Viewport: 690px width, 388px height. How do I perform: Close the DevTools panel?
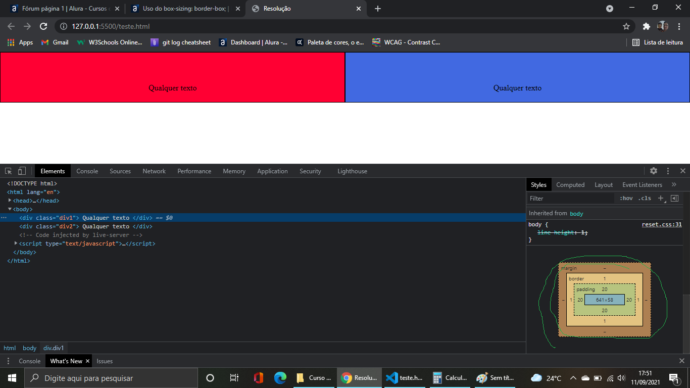coord(683,171)
